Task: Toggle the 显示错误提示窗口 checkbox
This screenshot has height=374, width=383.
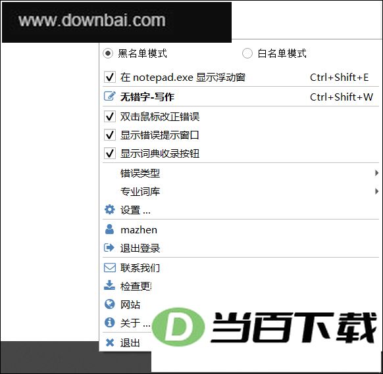Action: 110,135
